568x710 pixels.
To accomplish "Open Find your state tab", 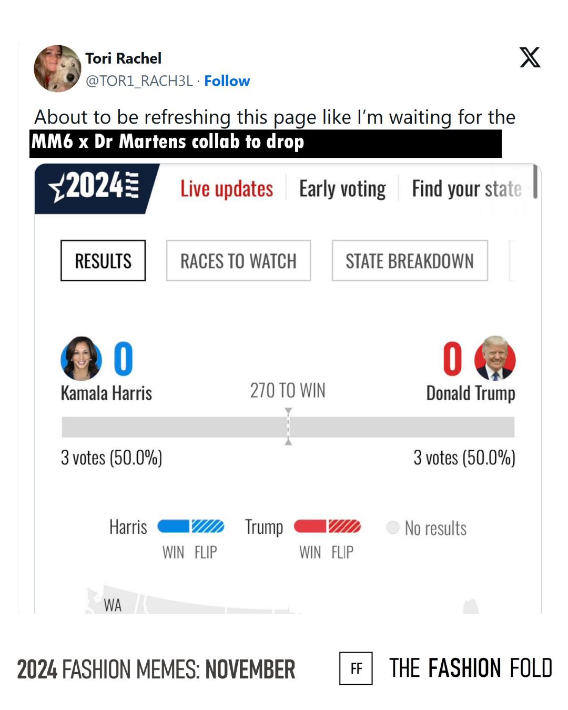I will pyautogui.click(x=466, y=189).
